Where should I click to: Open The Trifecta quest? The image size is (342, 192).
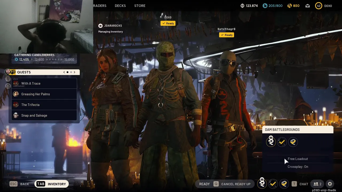[x=44, y=105]
